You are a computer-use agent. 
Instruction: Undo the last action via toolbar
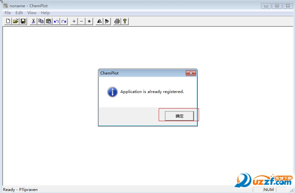[x=56, y=21]
